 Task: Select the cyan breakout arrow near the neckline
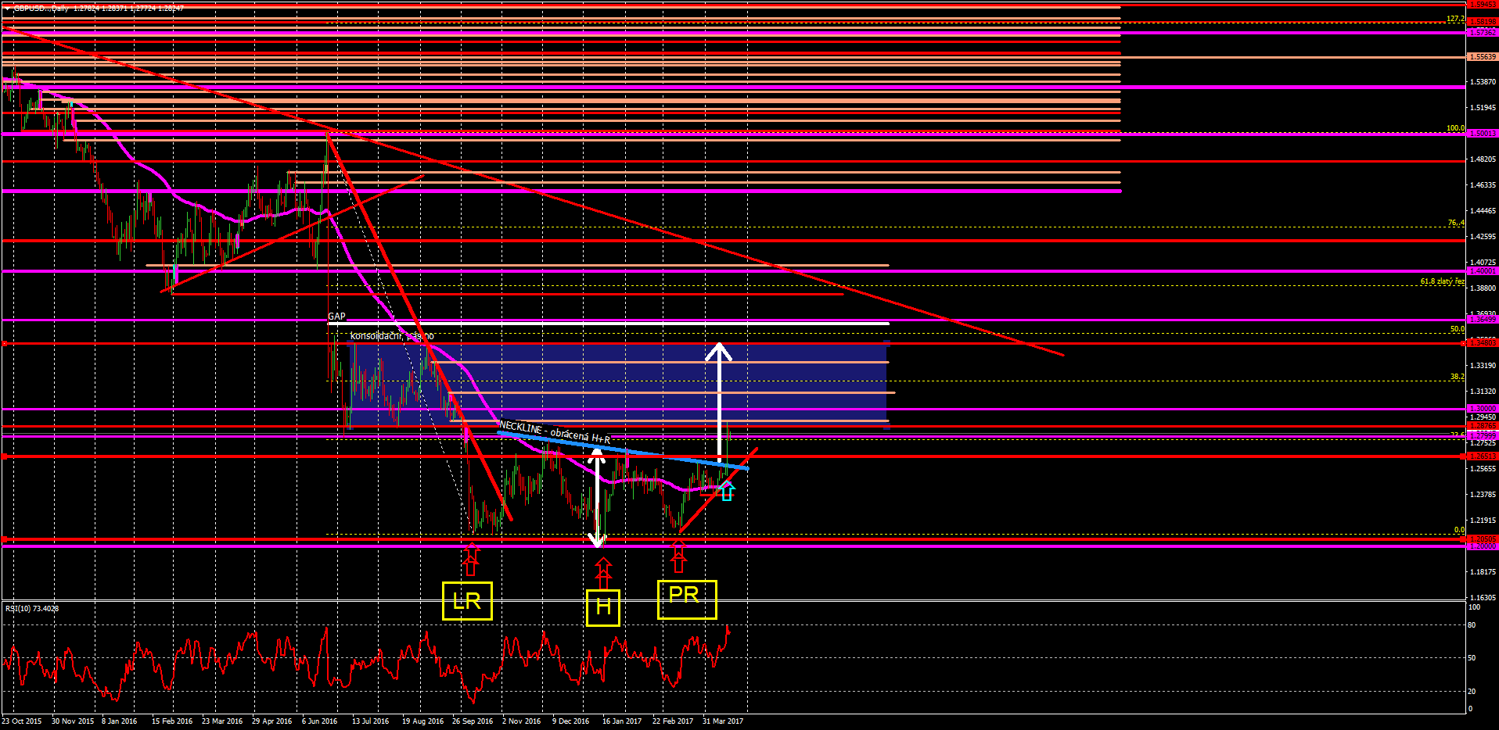pos(727,491)
